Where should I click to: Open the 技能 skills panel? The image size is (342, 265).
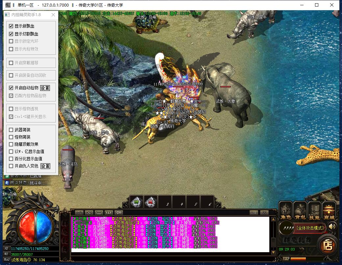click(x=314, y=211)
